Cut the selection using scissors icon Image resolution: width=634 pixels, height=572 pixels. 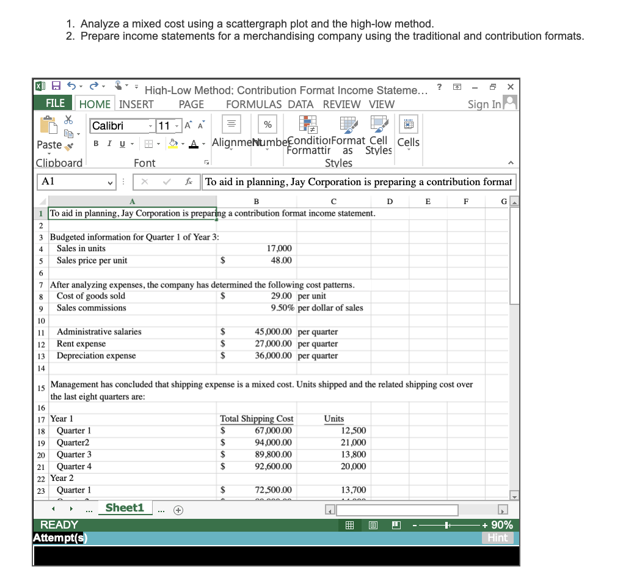(x=68, y=120)
